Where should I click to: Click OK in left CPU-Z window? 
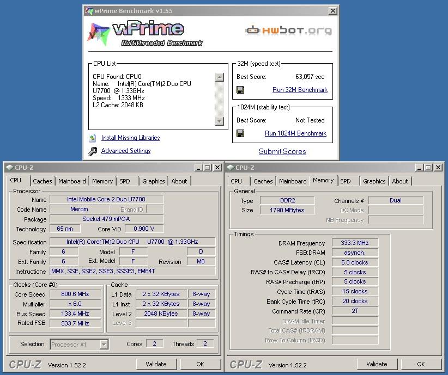click(x=200, y=364)
